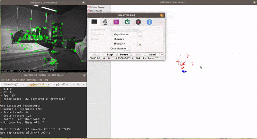Click the small log icon beside Send
This screenshot has width=257, height=139.
click(x=162, y=55)
